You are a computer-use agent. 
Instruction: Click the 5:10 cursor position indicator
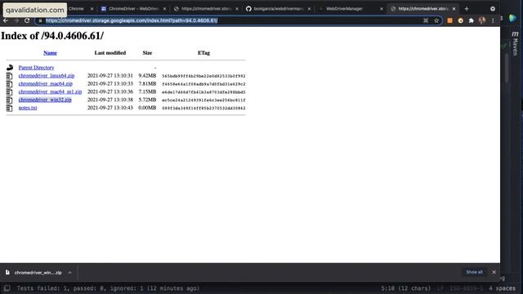405,288
